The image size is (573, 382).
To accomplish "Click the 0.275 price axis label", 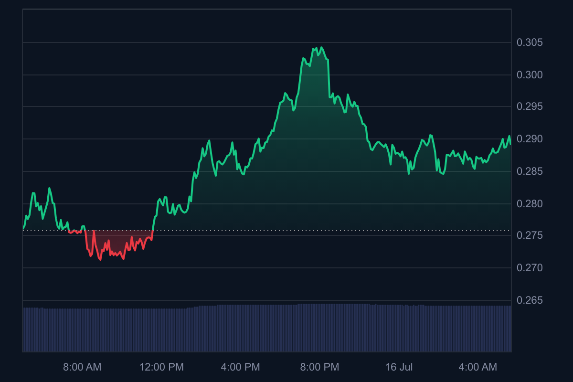I will pos(530,235).
